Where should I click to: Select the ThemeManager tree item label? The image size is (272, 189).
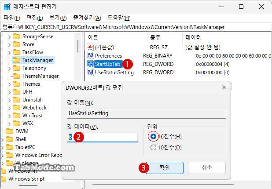pyautogui.click(x=40, y=76)
